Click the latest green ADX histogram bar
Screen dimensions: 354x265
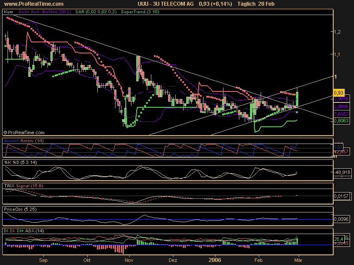[297, 241]
